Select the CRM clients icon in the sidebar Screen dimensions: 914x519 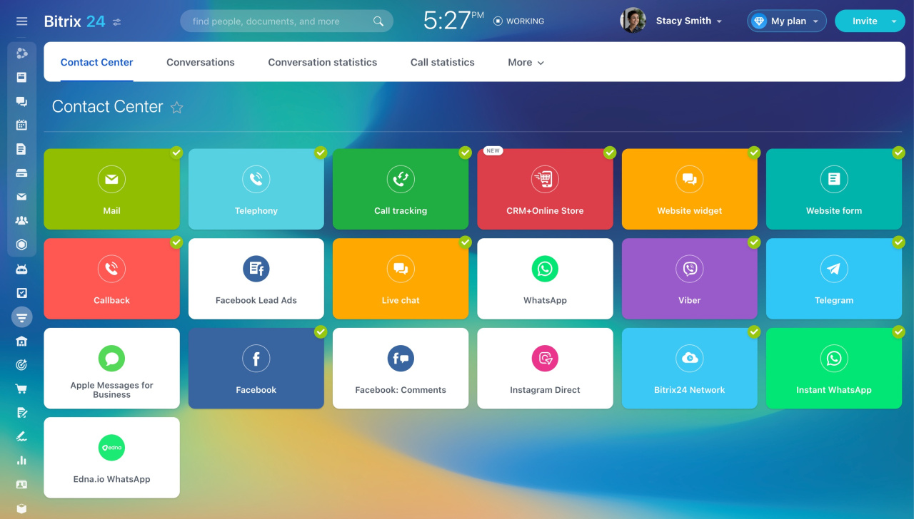click(21, 220)
